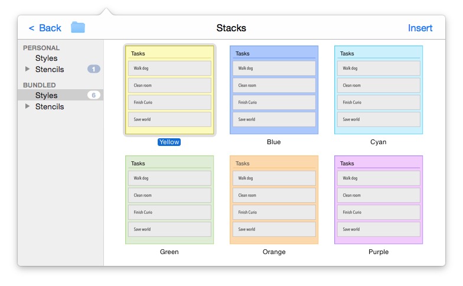Choose the Blue stack style thumbnail
This screenshot has width=463, height=286.
tap(274, 90)
